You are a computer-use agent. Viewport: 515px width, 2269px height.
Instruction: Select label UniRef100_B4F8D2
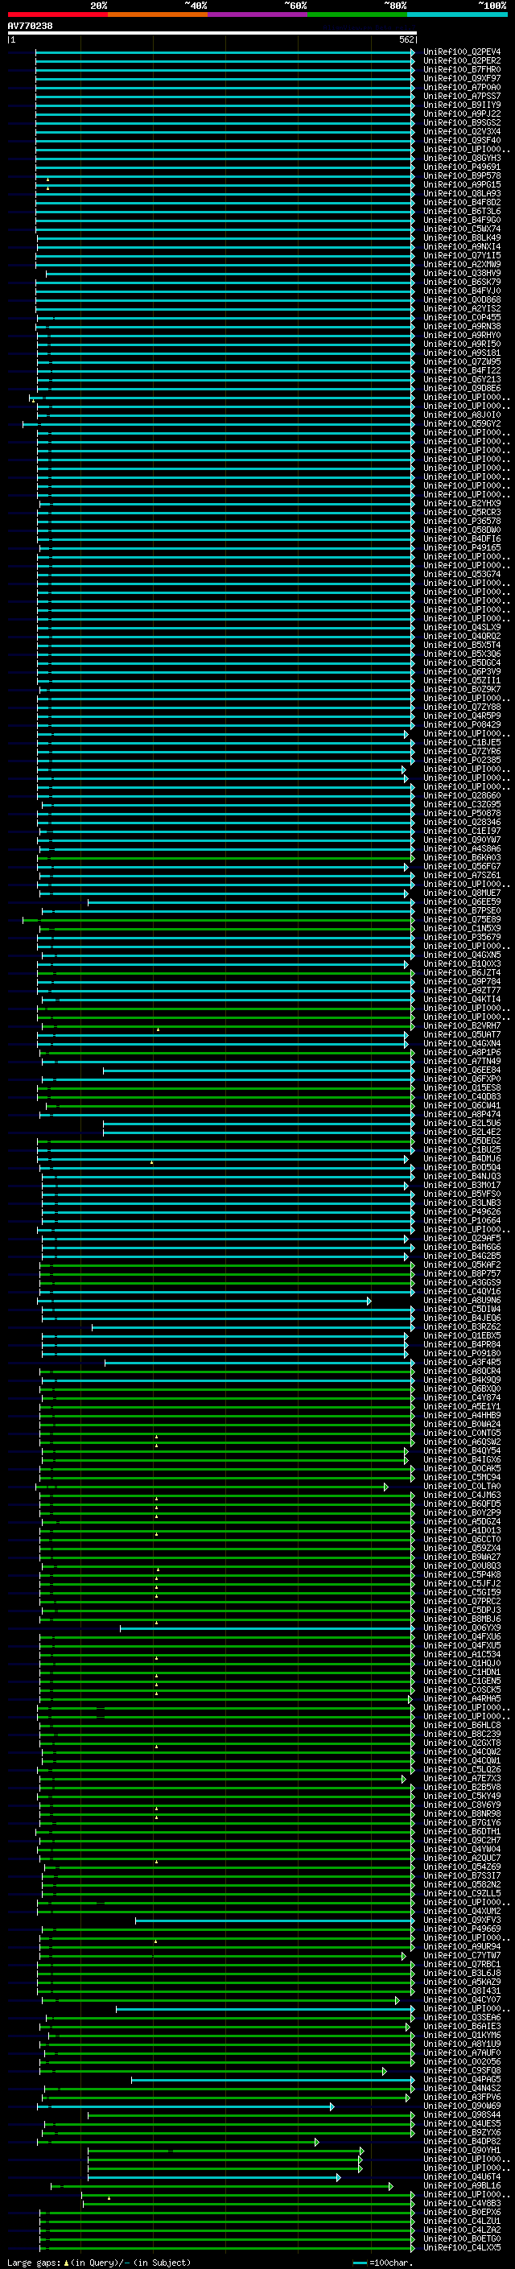[x=462, y=203]
